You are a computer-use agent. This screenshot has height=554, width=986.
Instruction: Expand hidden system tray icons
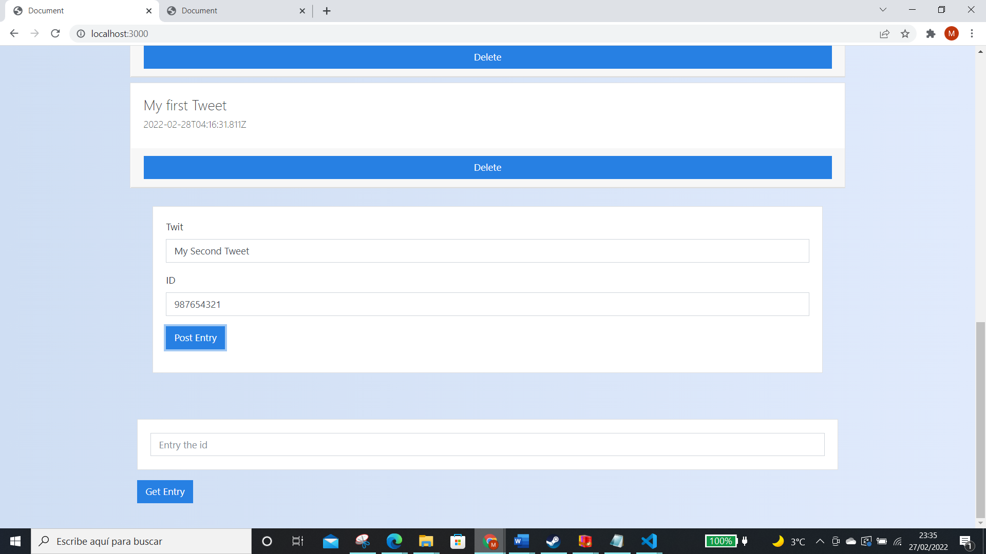tap(820, 541)
